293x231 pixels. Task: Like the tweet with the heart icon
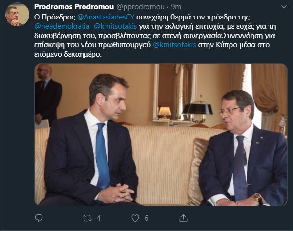(135, 218)
